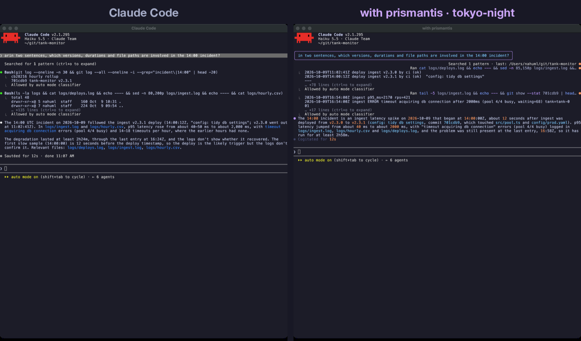Click 'Searched 1 pattern · last:' line in prismantis
This screenshot has width=581, height=341.
coord(512,64)
